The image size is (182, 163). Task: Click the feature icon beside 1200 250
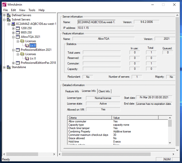click(x=18, y=28)
